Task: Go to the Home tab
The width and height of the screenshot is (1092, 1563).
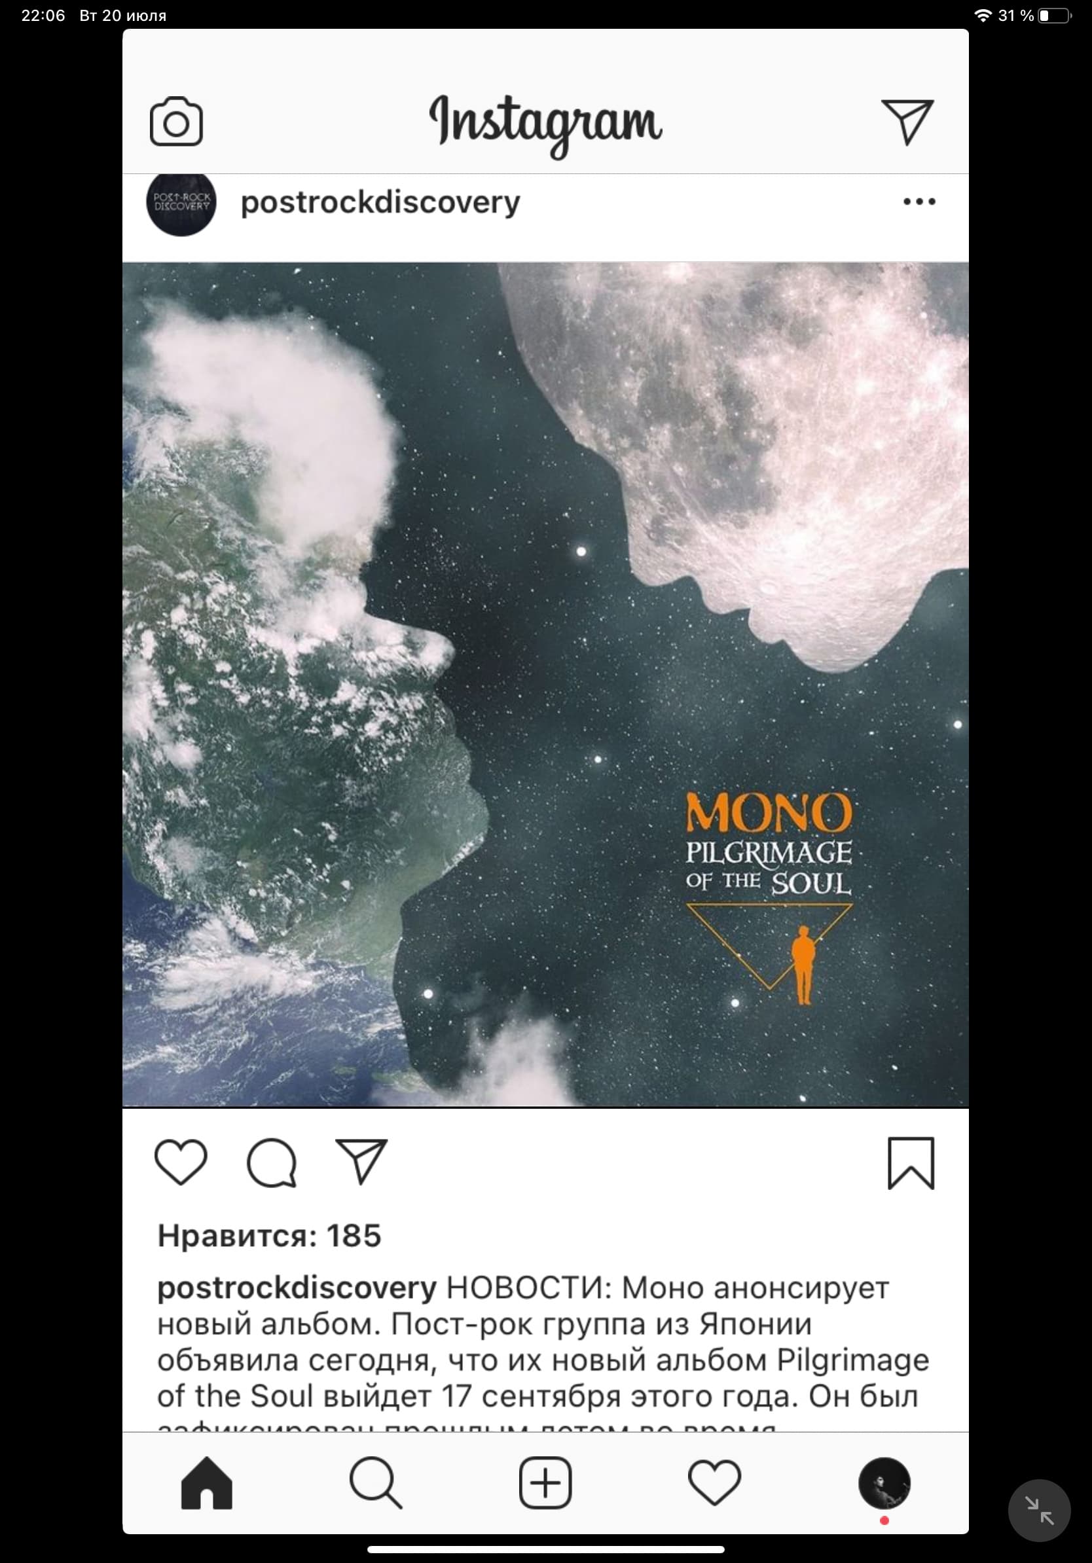Action: coord(206,1482)
